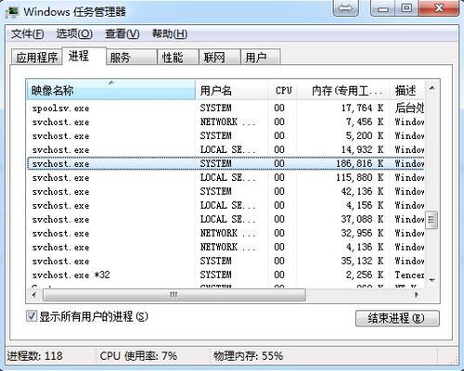Click the 进程数: 118 status entry
464x371 pixels.
tap(34, 356)
